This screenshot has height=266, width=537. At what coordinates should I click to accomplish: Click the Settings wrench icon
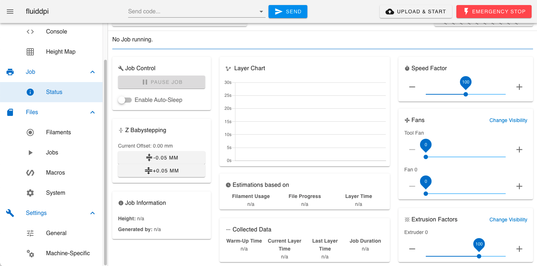(x=10, y=213)
